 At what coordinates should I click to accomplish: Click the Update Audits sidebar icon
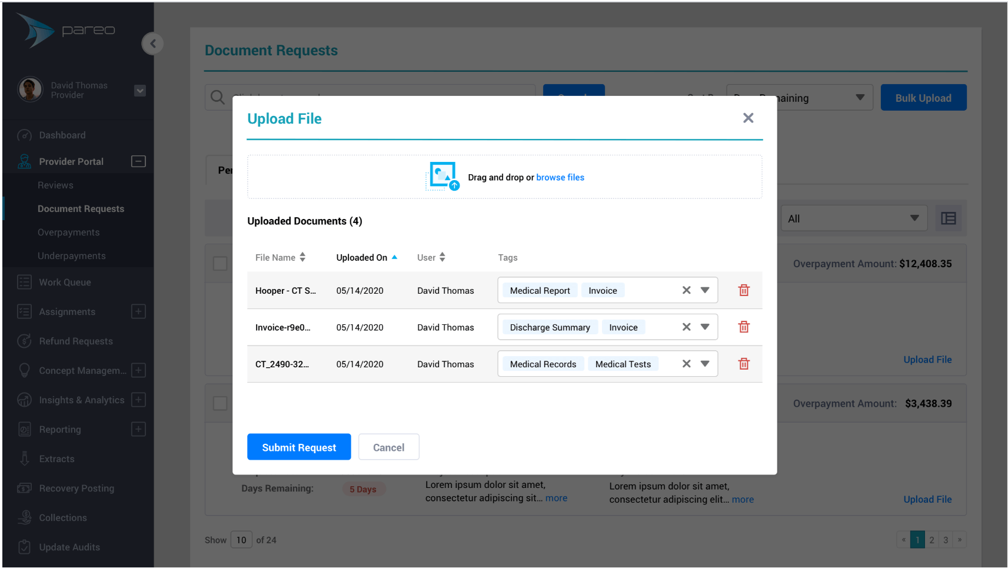pos(24,547)
